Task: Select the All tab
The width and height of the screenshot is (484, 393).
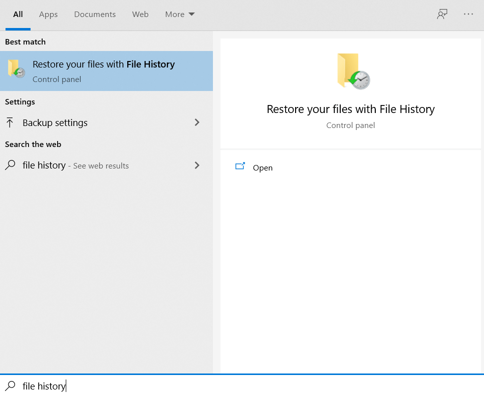Action: [18, 14]
